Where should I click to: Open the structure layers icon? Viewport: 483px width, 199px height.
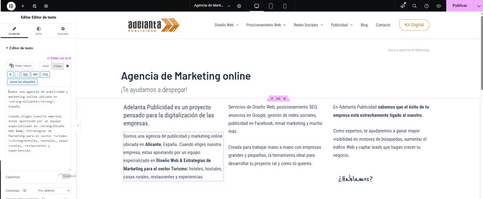[46, 6]
